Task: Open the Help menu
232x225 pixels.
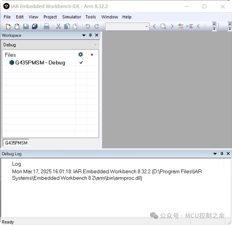Action: click(x=127, y=17)
